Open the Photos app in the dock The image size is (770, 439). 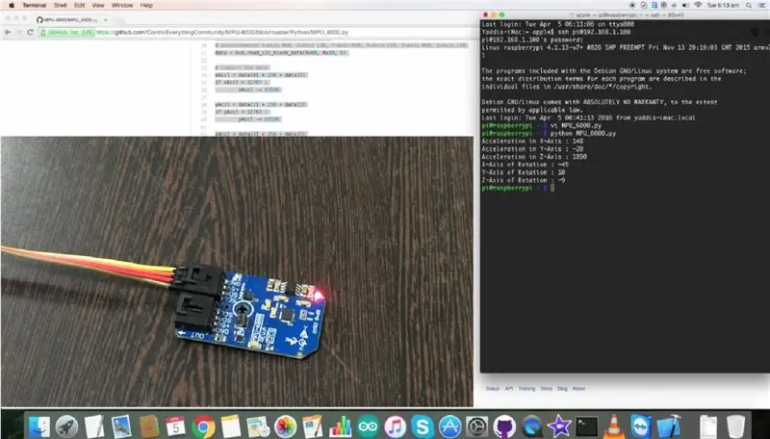point(285,426)
